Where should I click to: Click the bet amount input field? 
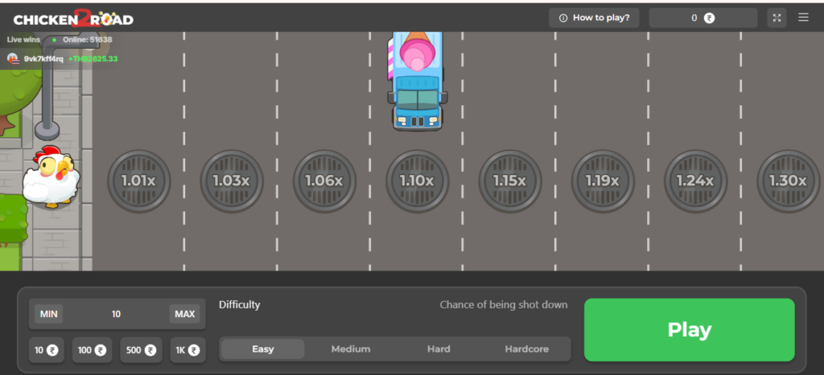[117, 314]
